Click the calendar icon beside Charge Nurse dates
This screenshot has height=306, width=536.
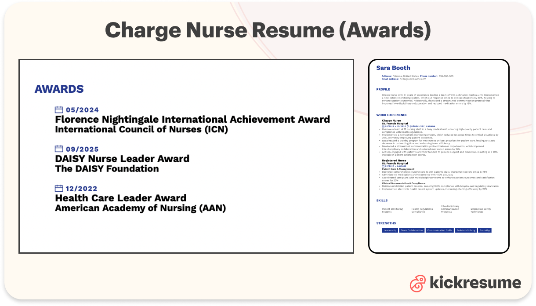383,126
